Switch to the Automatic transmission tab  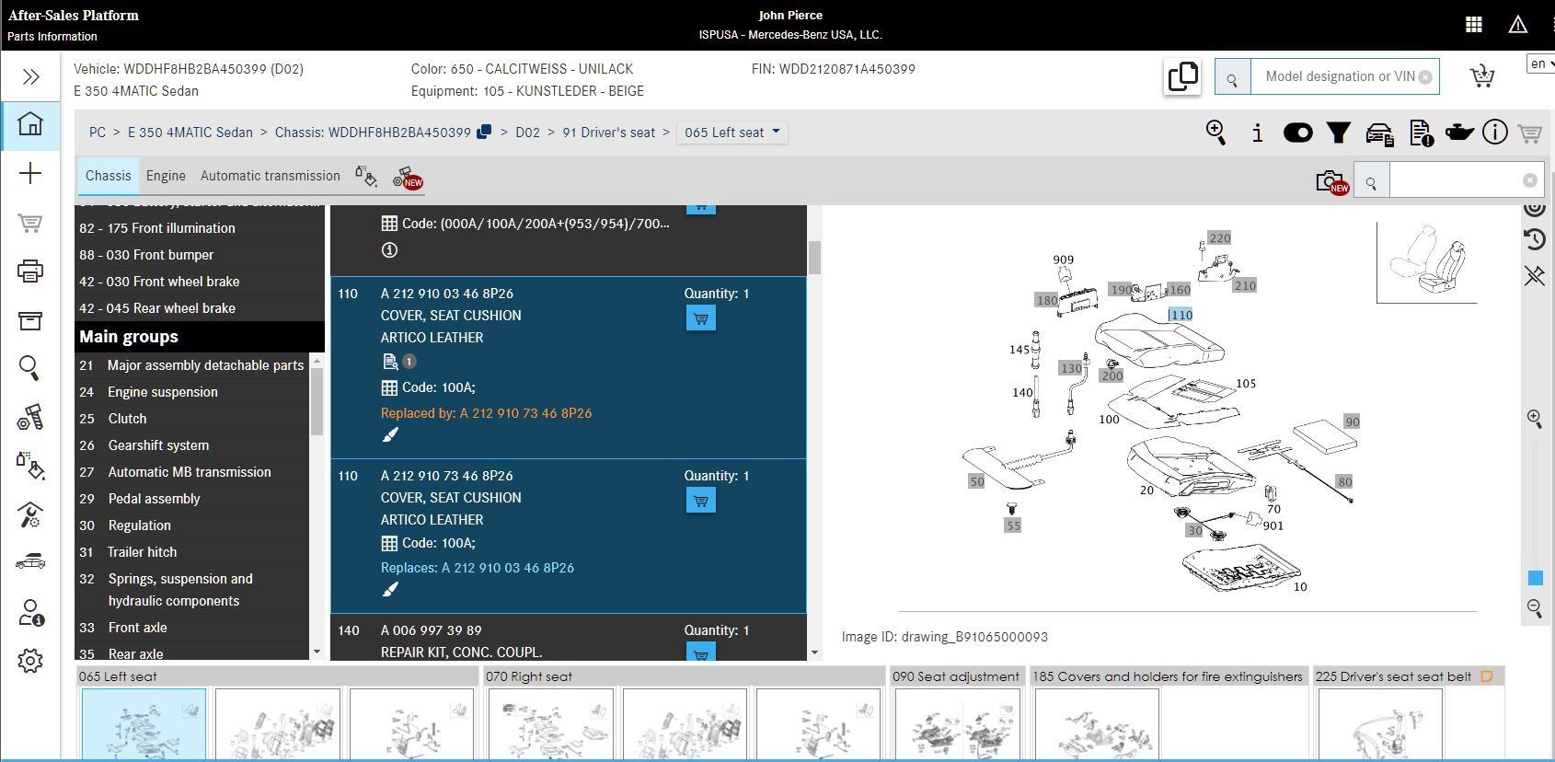[270, 176]
